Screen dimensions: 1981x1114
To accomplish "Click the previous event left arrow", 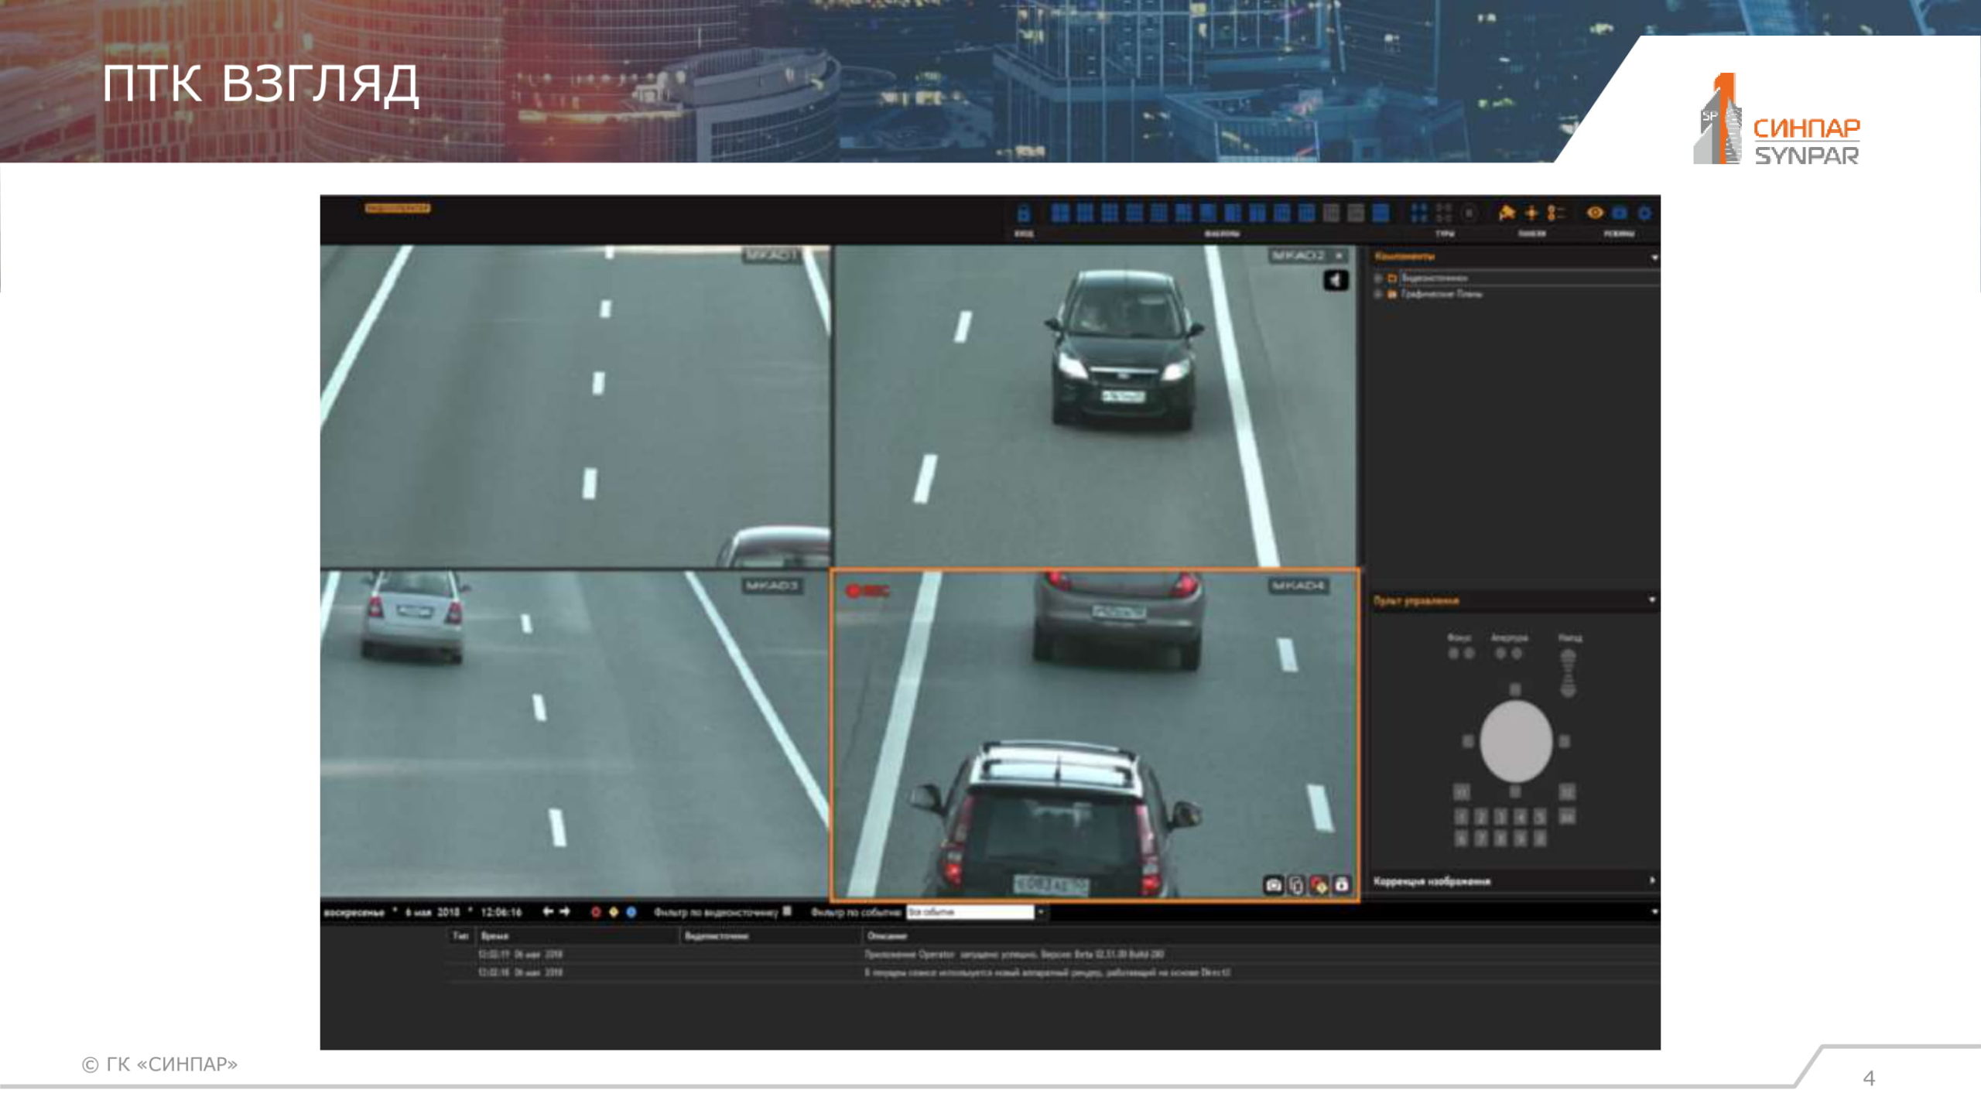I will [x=548, y=912].
